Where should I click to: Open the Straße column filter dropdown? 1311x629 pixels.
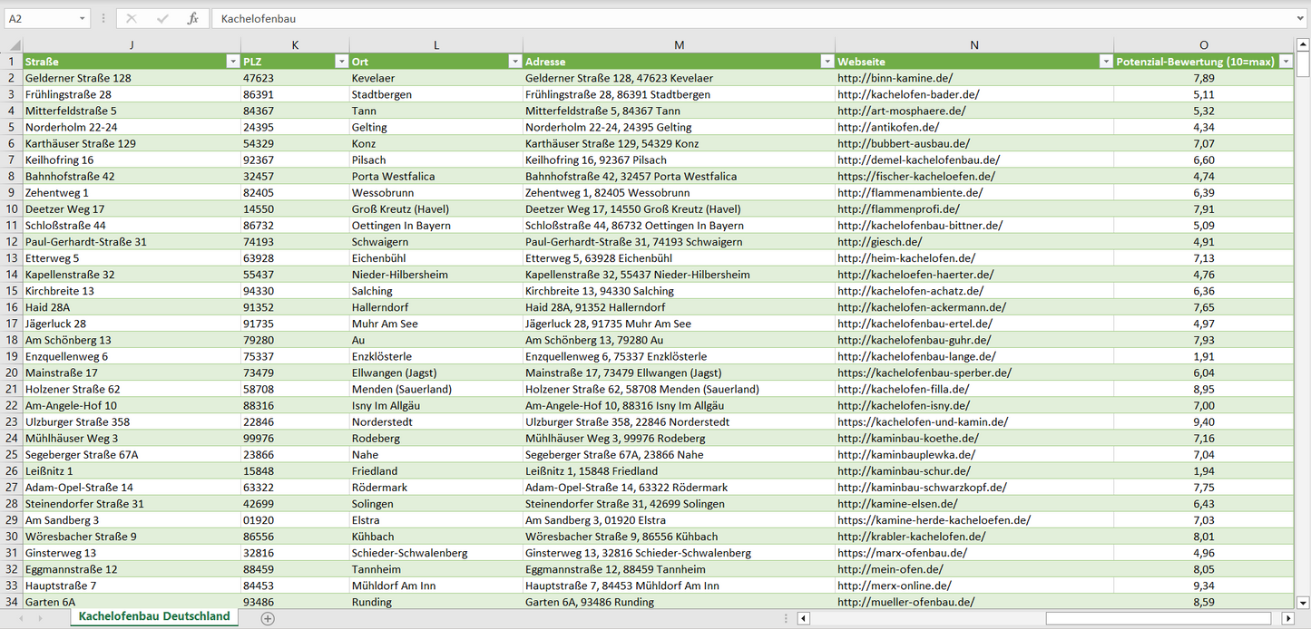(x=232, y=62)
